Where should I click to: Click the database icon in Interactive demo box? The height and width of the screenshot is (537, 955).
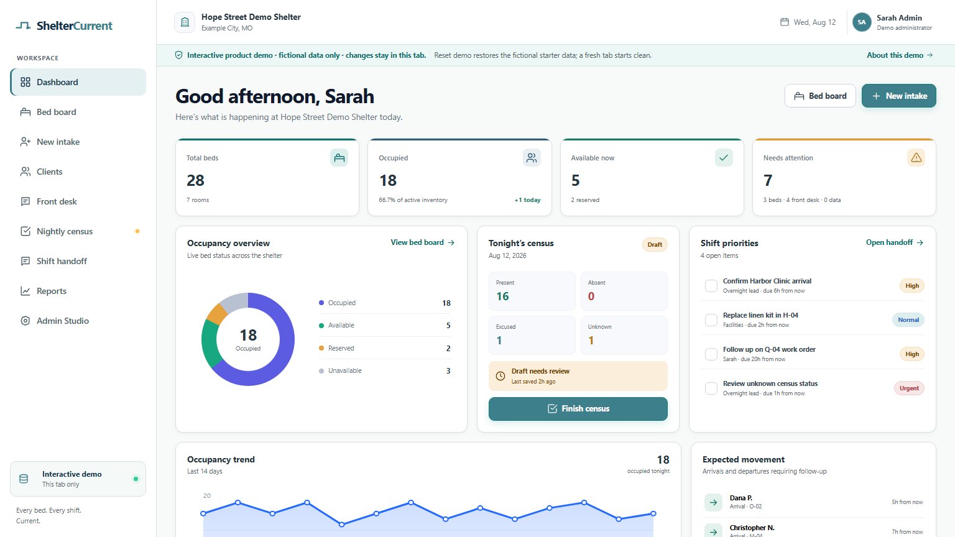point(24,479)
